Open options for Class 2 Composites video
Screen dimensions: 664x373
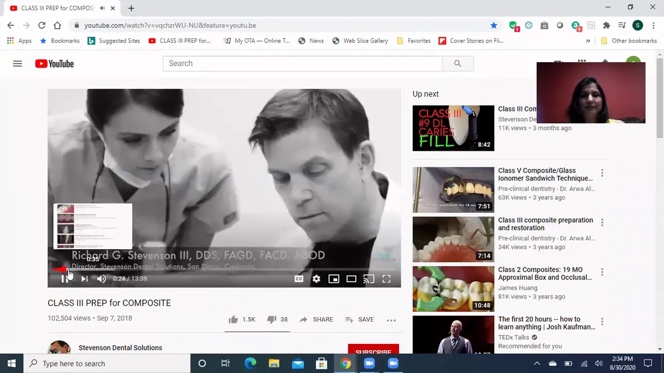(x=602, y=272)
